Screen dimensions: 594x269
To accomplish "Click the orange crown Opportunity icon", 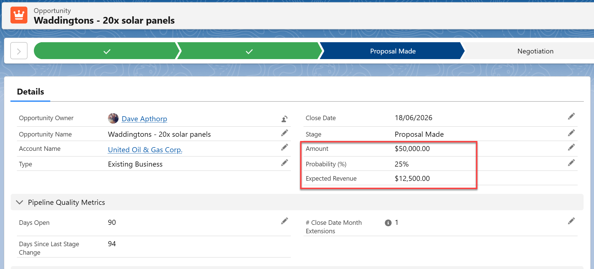I will [19, 15].
